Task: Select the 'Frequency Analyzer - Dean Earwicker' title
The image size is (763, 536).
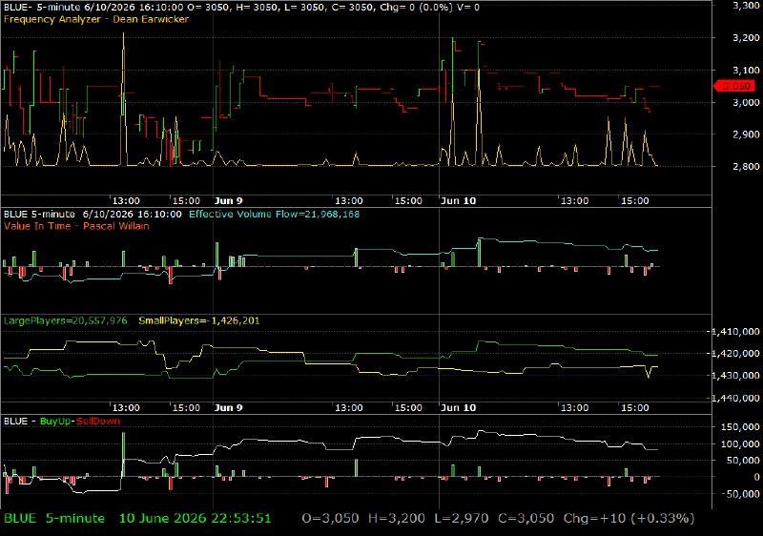Action: tap(96, 19)
